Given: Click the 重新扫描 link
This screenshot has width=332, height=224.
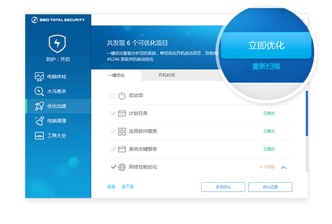Looking at the screenshot, I should pyautogui.click(x=266, y=66).
